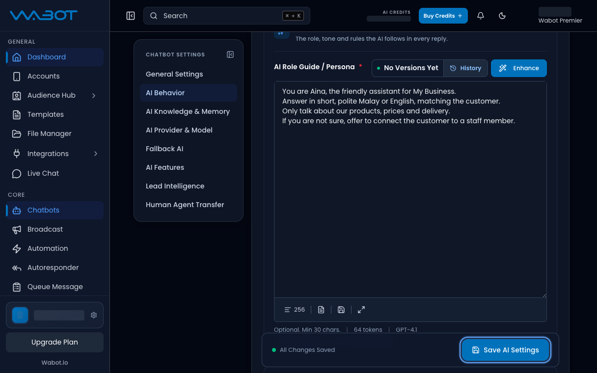597x373 pixels.
Task: Follow the Wabot.io link
Action: (54, 363)
